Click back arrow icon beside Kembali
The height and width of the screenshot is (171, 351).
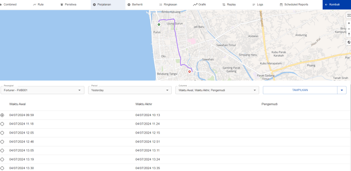(326, 4)
